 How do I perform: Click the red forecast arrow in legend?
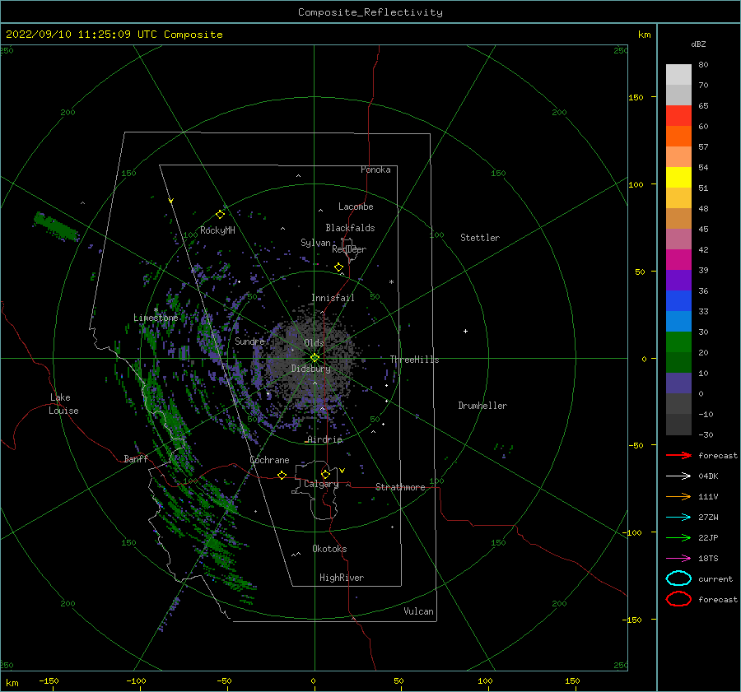click(678, 455)
